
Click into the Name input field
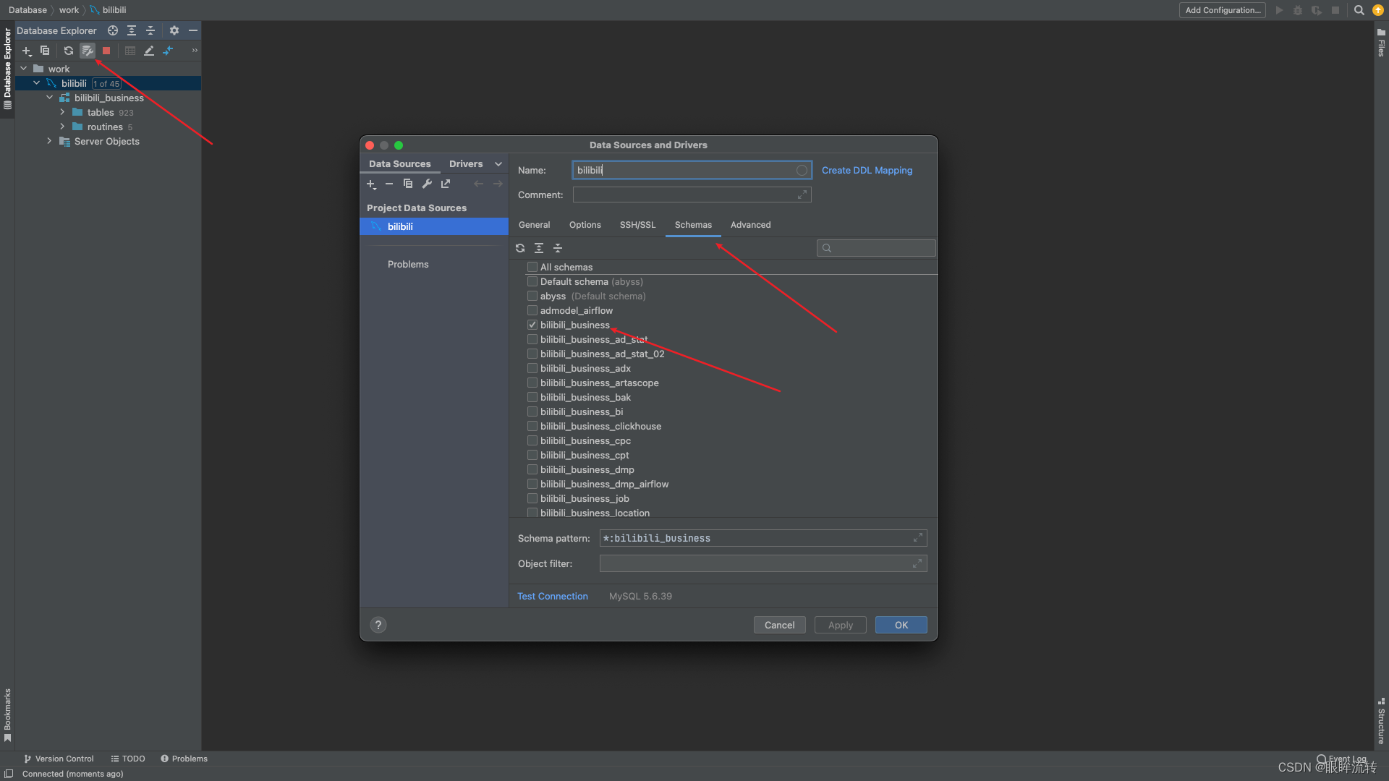point(692,171)
